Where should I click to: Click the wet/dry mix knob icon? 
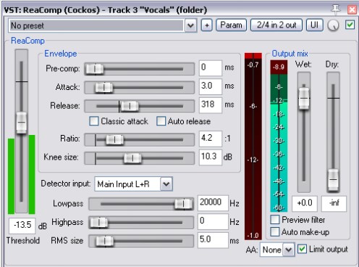(333, 25)
